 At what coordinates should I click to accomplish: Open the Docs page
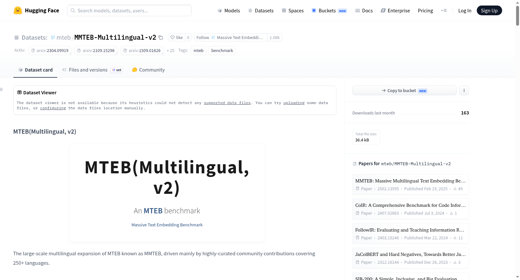(364, 10)
